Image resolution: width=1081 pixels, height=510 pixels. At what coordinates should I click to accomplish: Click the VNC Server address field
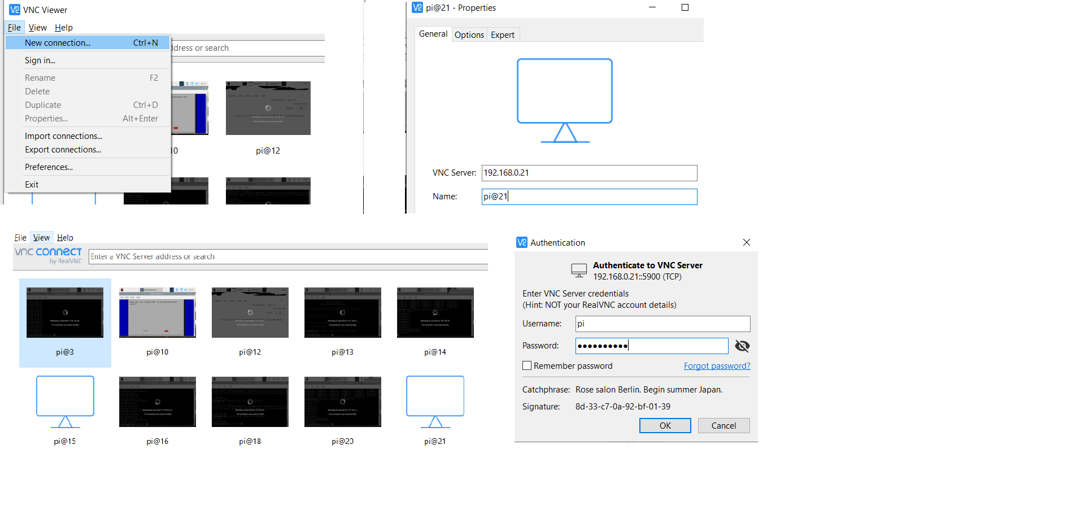coord(589,173)
